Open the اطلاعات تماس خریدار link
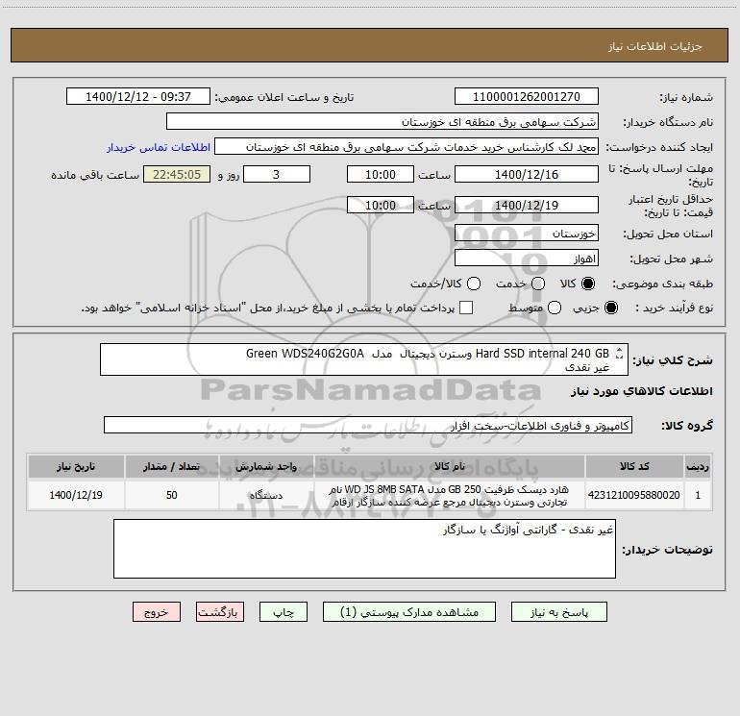Screen dimensions: 740x716 pyautogui.click(x=159, y=147)
